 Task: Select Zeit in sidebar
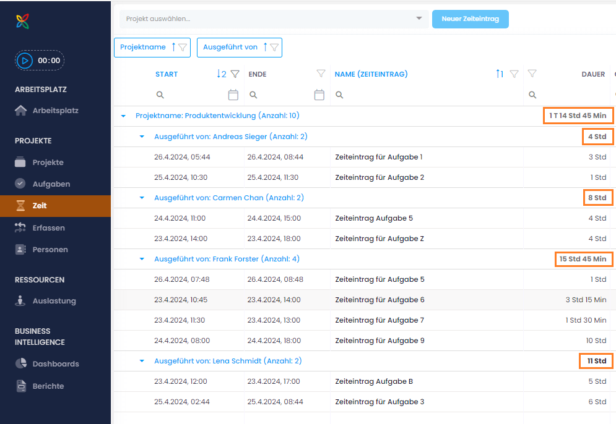click(x=55, y=206)
